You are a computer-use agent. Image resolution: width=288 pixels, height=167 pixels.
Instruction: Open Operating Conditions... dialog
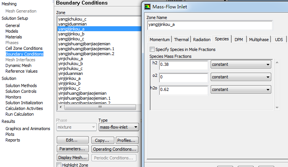point(115,149)
